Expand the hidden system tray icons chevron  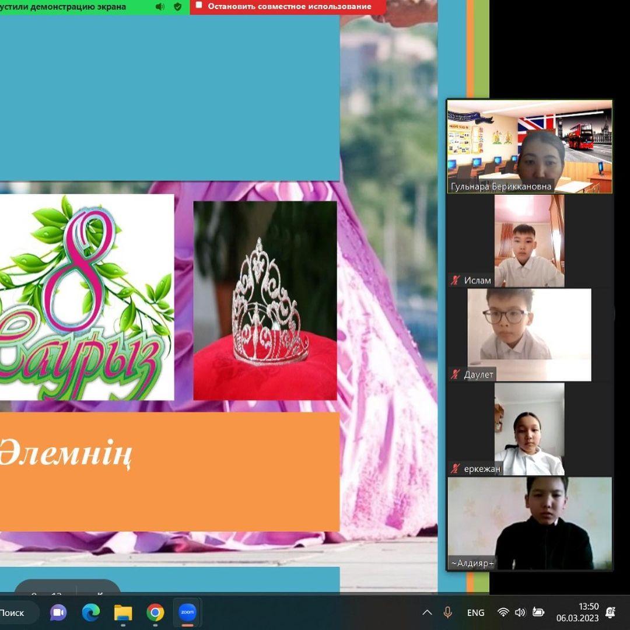click(427, 612)
